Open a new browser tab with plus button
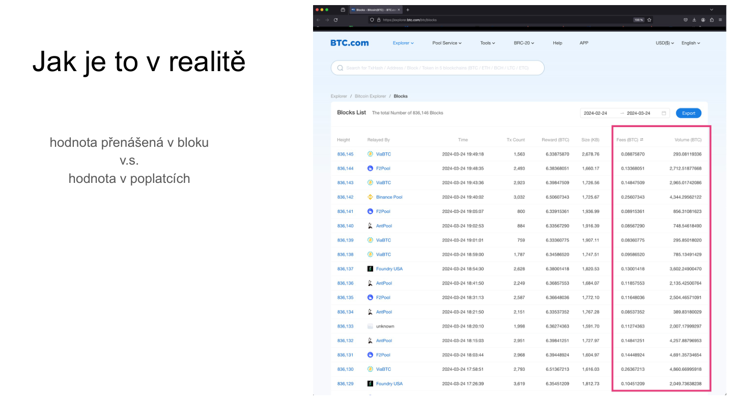The height and width of the screenshot is (412, 733). tap(408, 10)
